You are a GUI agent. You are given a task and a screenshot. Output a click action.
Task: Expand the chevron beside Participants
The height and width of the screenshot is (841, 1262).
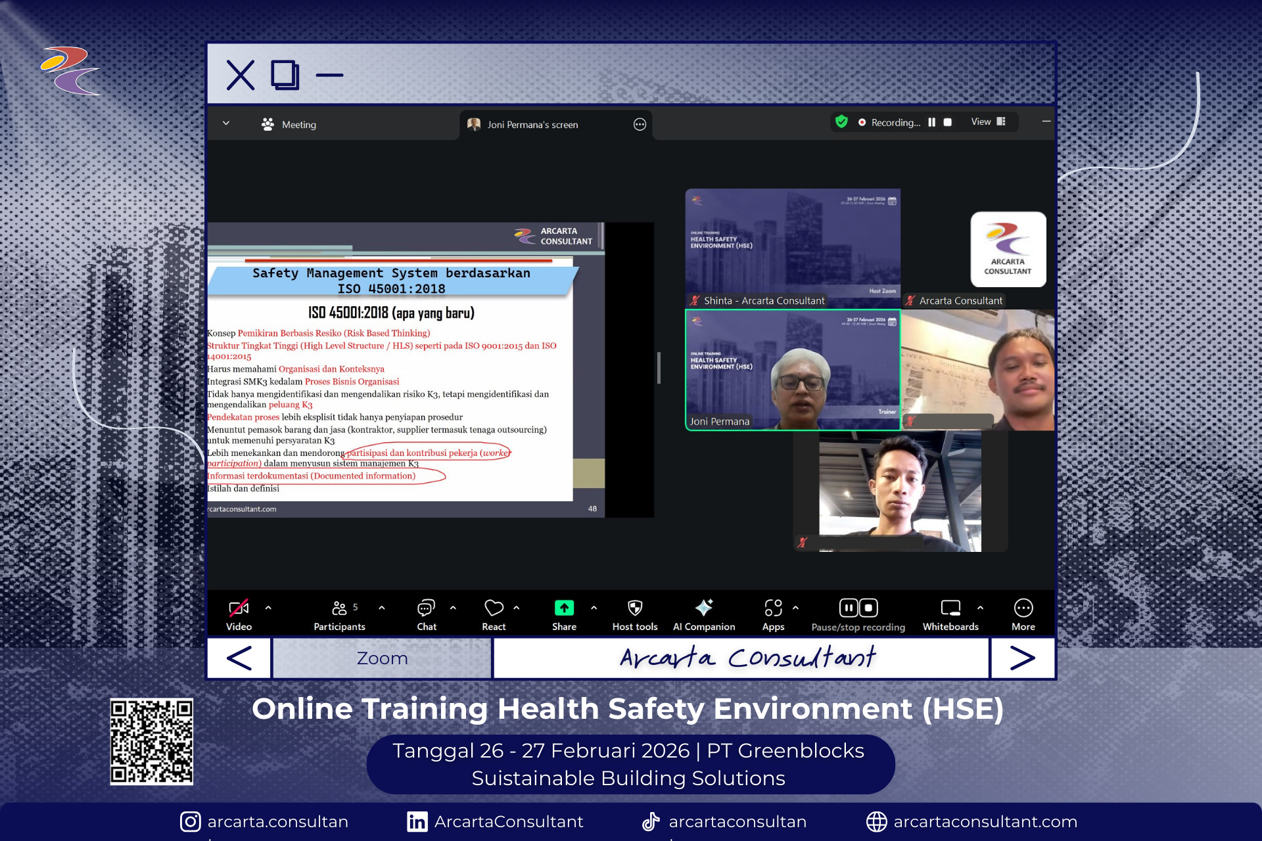[382, 608]
